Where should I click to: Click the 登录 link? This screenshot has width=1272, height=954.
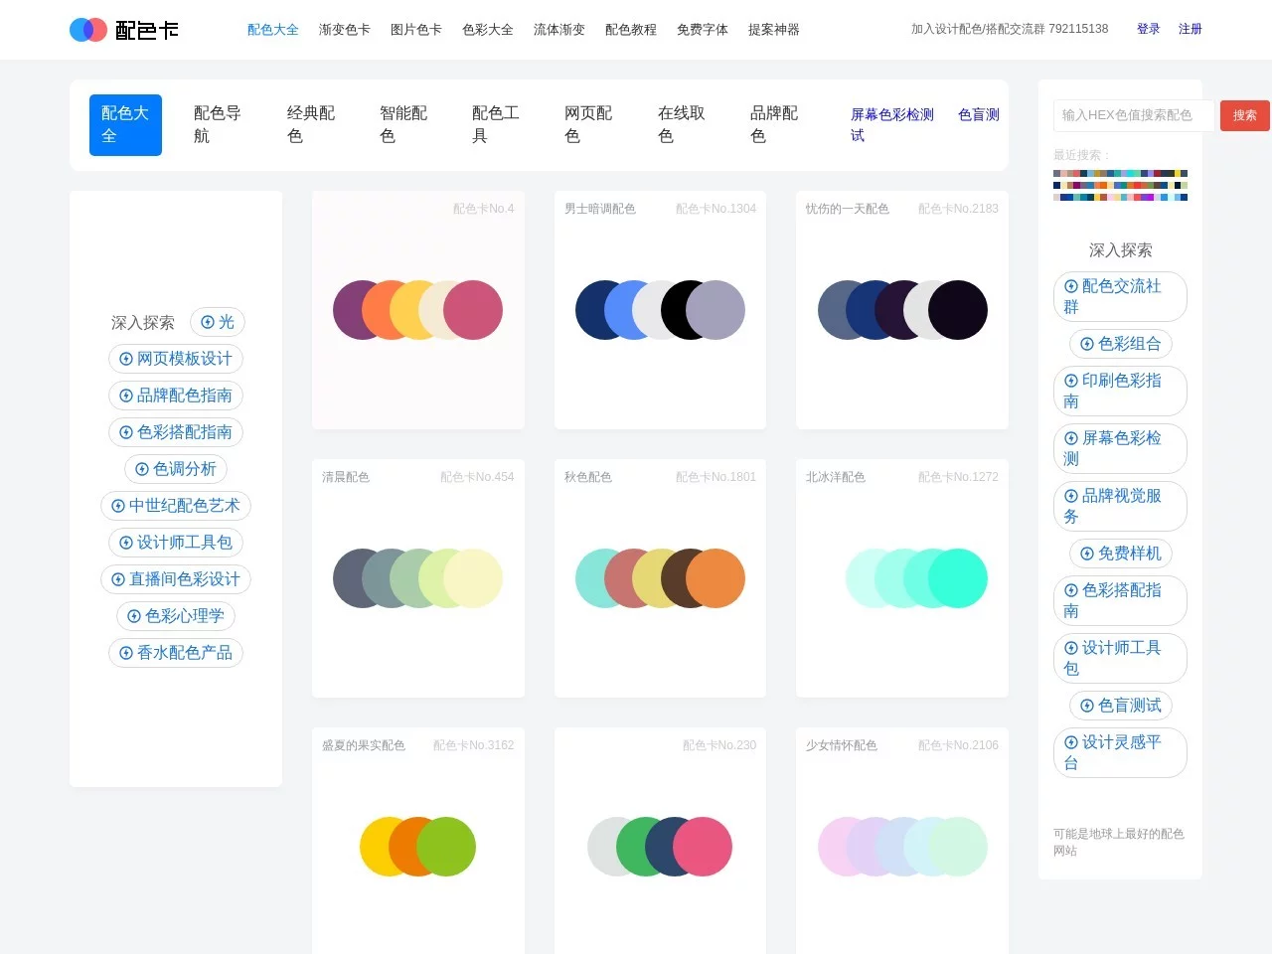click(x=1148, y=29)
